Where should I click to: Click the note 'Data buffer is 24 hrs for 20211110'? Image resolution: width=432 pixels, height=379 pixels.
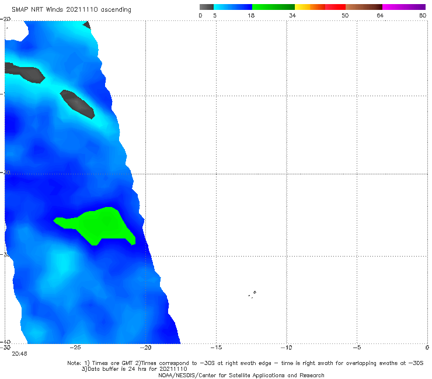point(137,369)
